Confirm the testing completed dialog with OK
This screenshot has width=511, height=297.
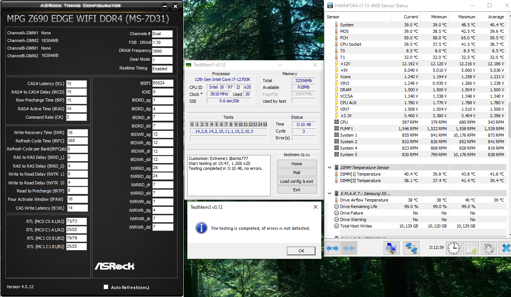[301, 251]
